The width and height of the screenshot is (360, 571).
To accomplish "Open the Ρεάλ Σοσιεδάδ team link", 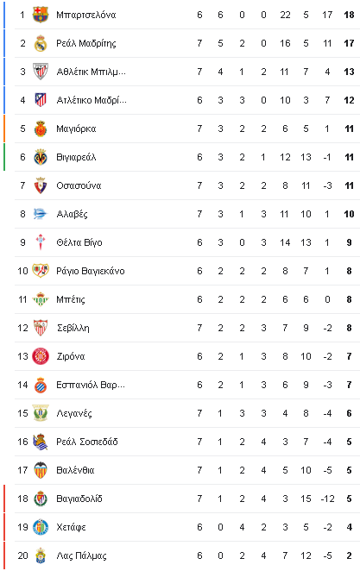I will tap(87, 442).
